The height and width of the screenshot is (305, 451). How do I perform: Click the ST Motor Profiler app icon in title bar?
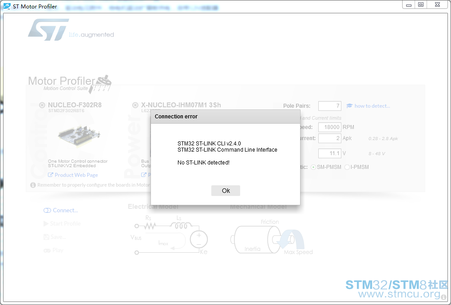(x=7, y=6)
